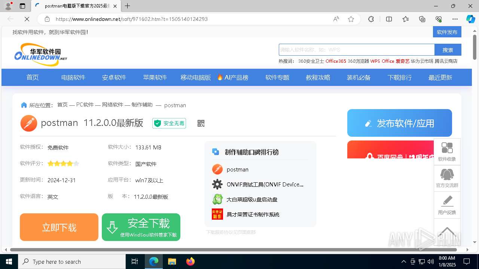The image size is (479, 269).
Task: Open the 下载排行 navigation menu item
Action: [x=400, y=77]
